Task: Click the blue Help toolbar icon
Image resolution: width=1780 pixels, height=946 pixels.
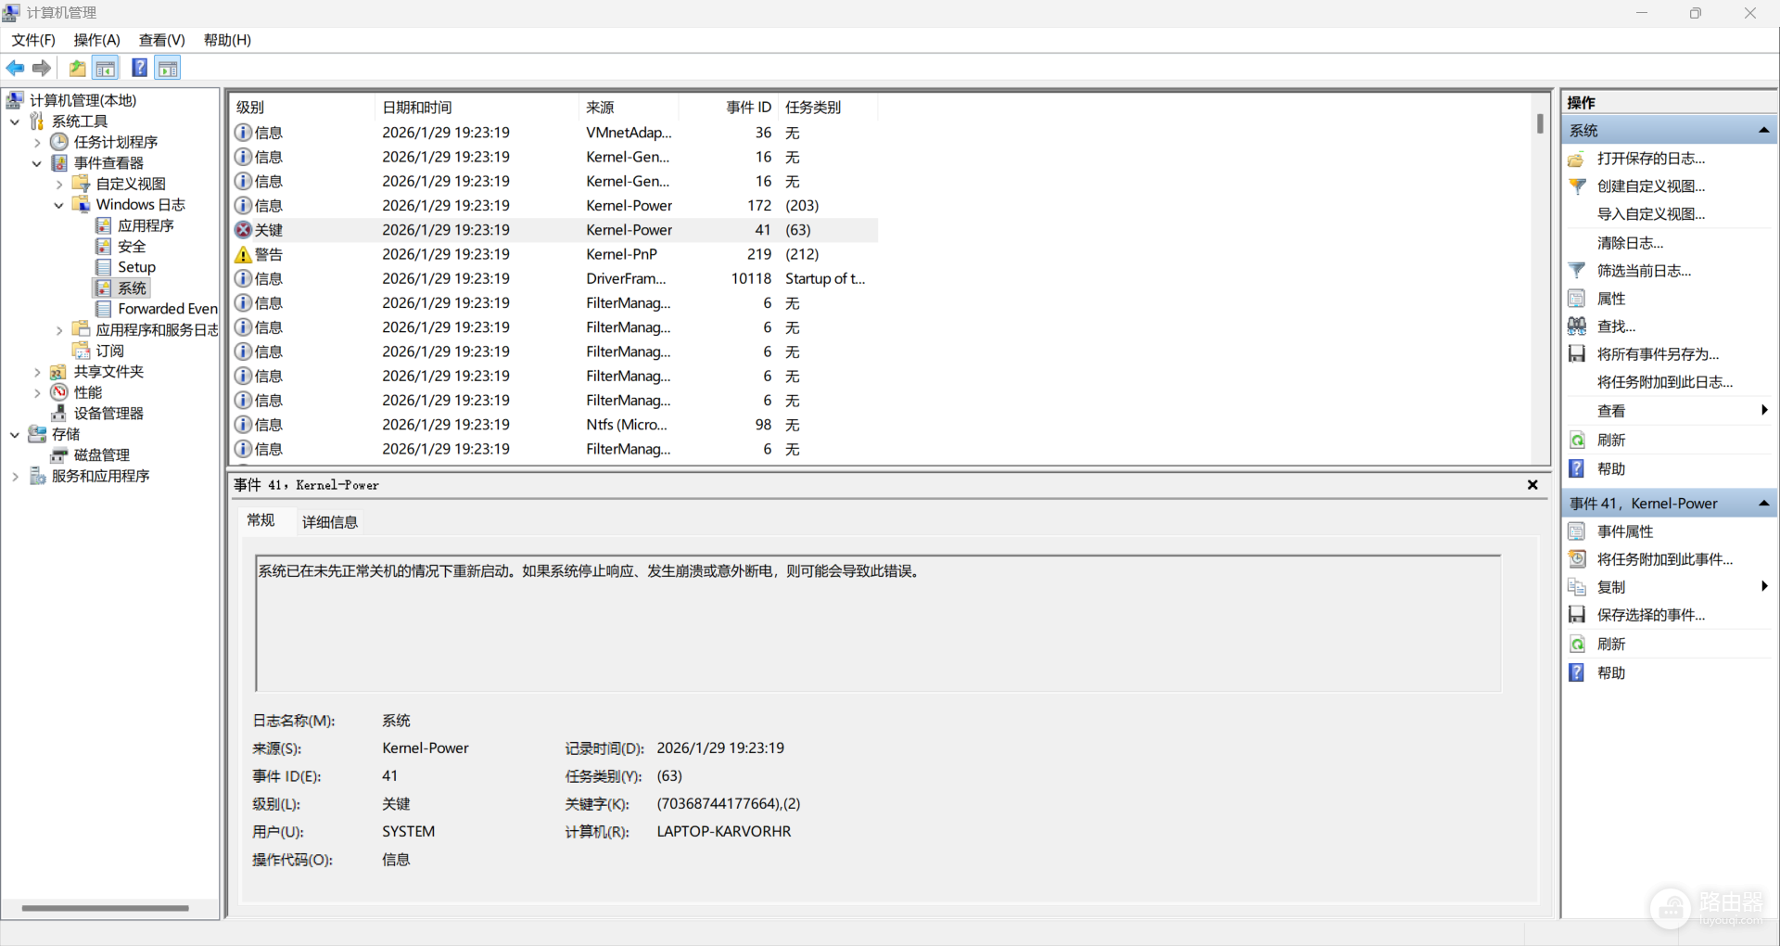Action: [x=139, y=68]
